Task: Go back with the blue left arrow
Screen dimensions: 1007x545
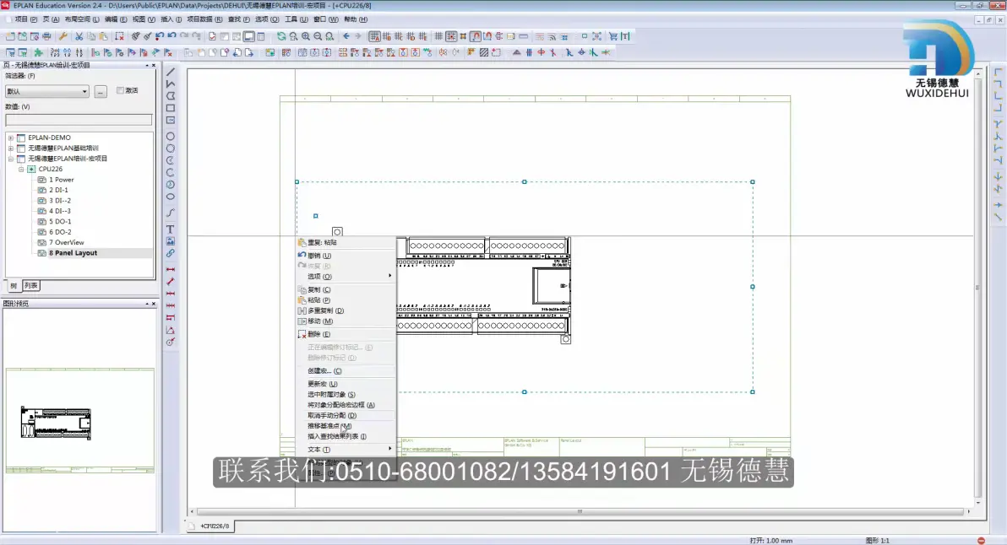Action: (346, 36)
